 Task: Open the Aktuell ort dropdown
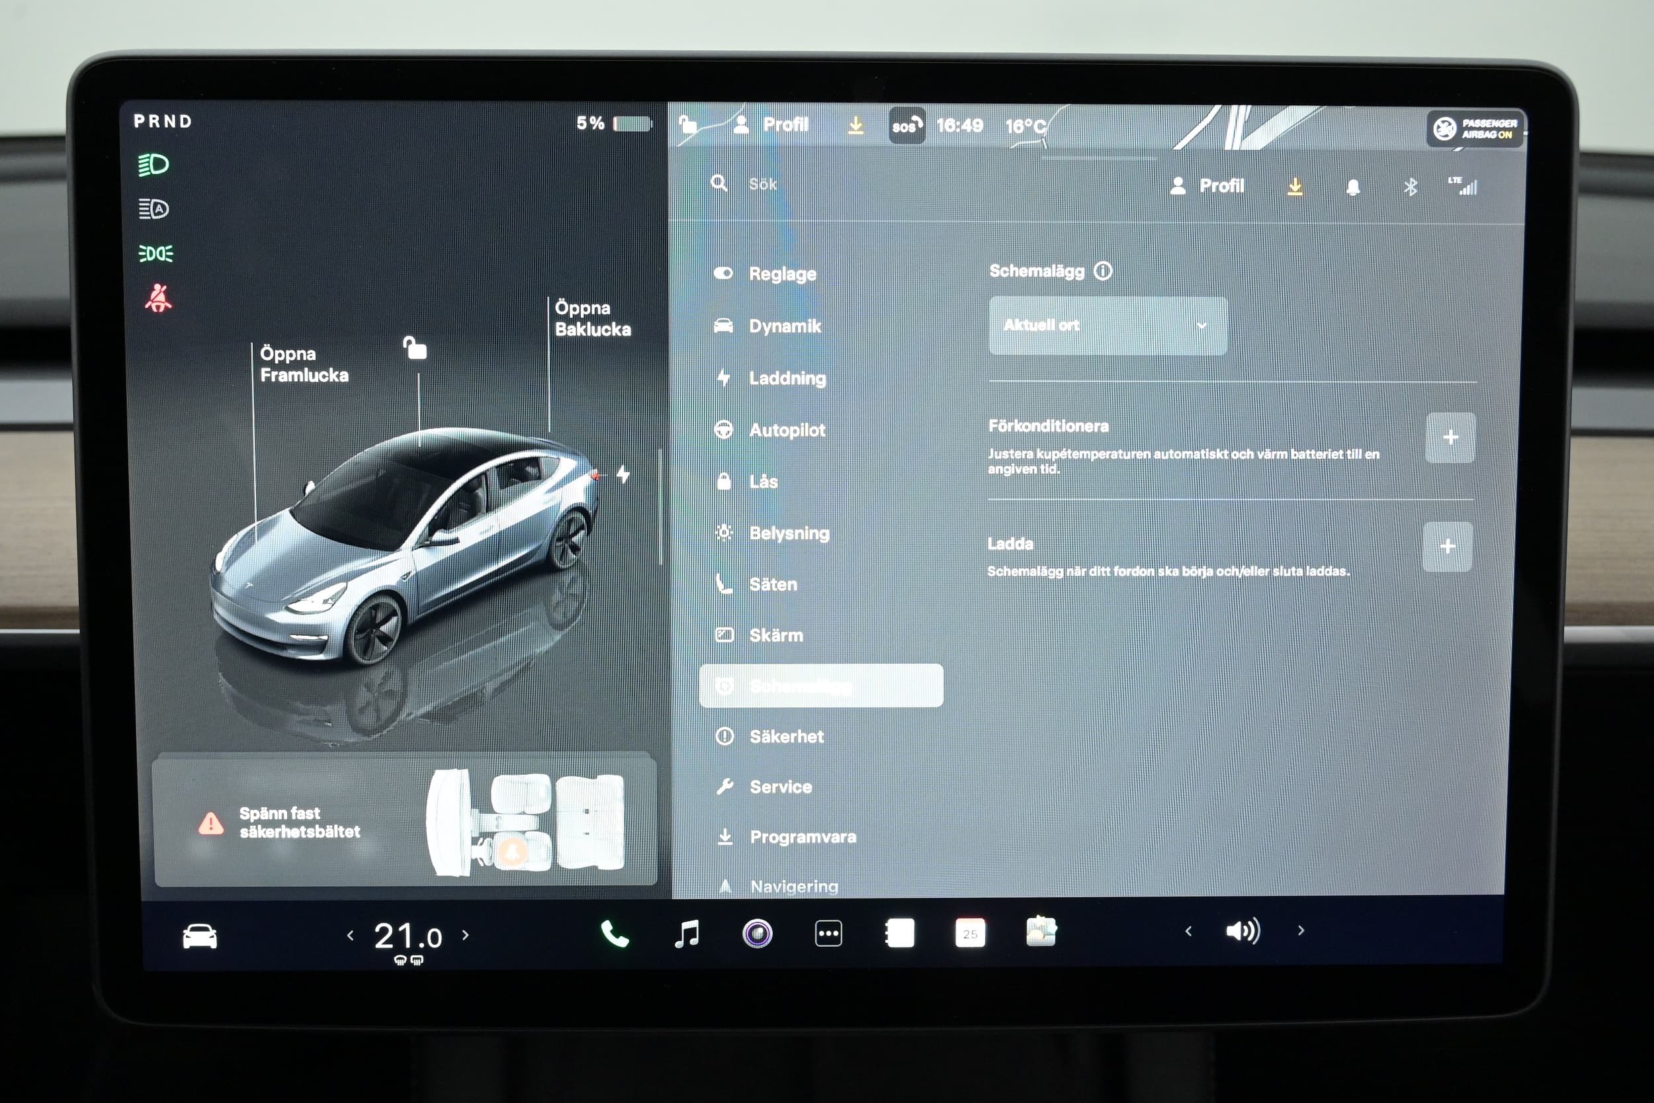coord(1108,325)
